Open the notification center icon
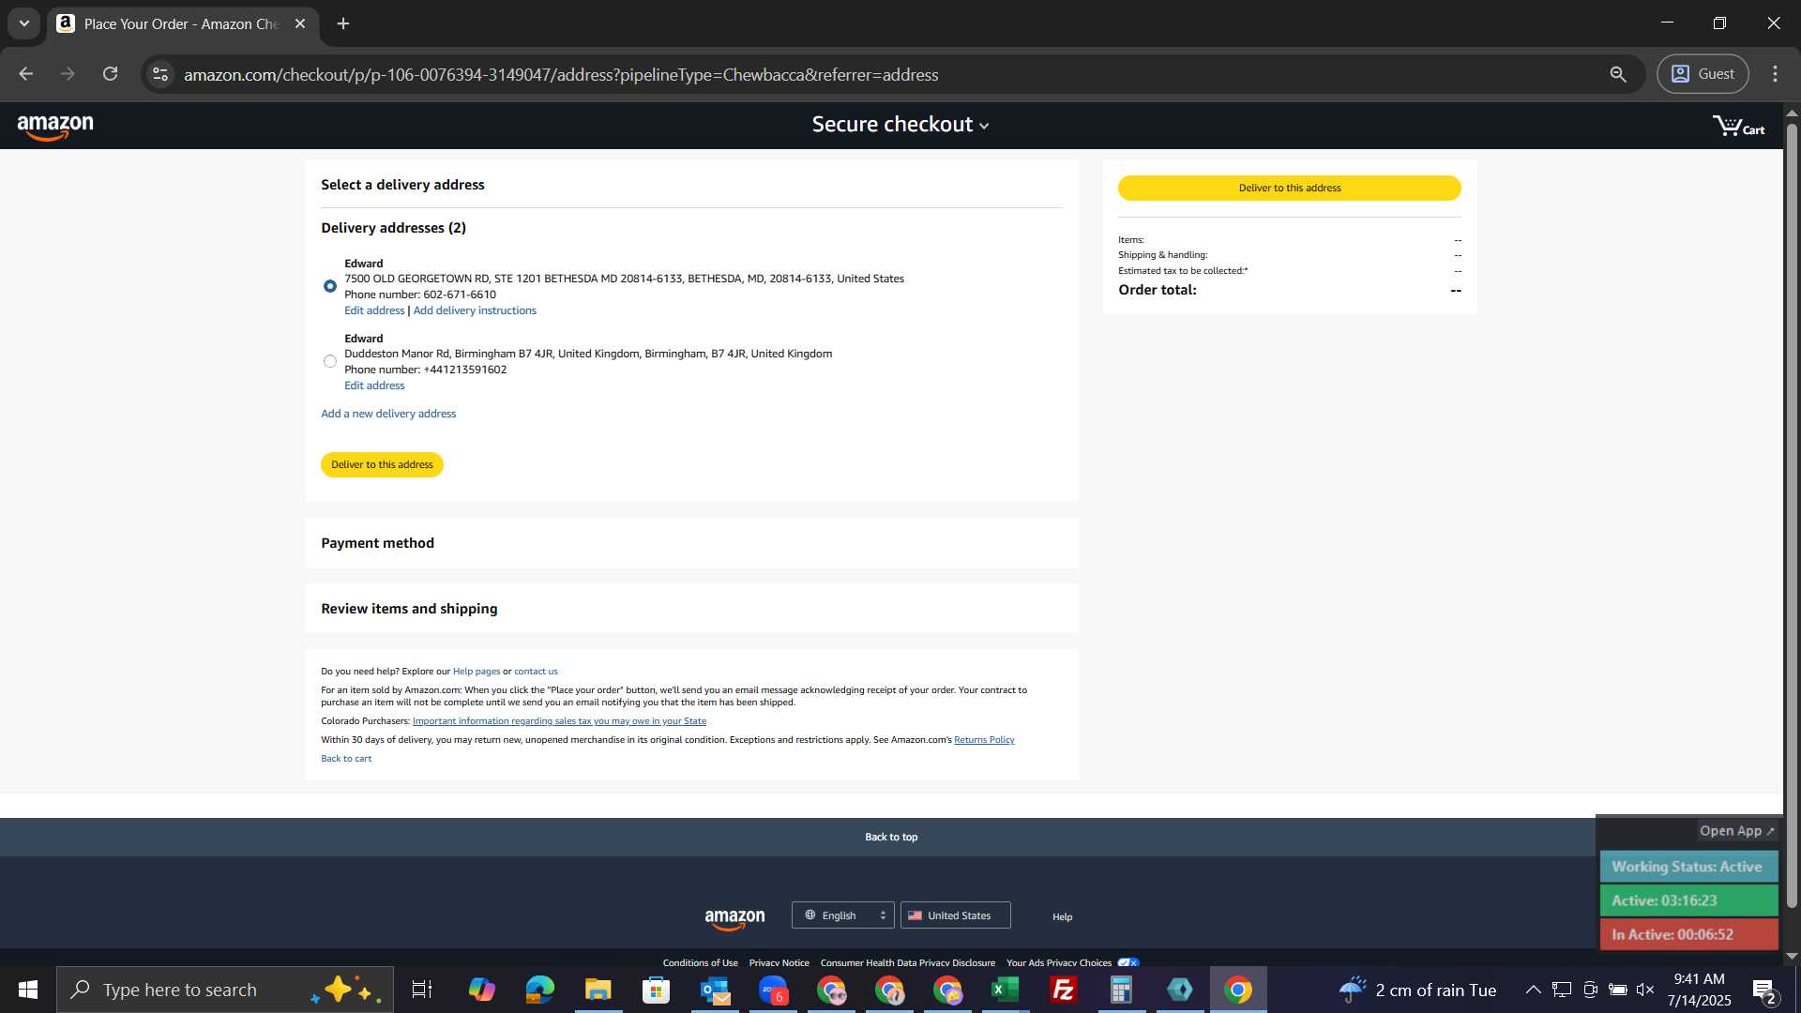Image resolution: width=1801 pixels, height=1013 pixels. pos(1764,990)
